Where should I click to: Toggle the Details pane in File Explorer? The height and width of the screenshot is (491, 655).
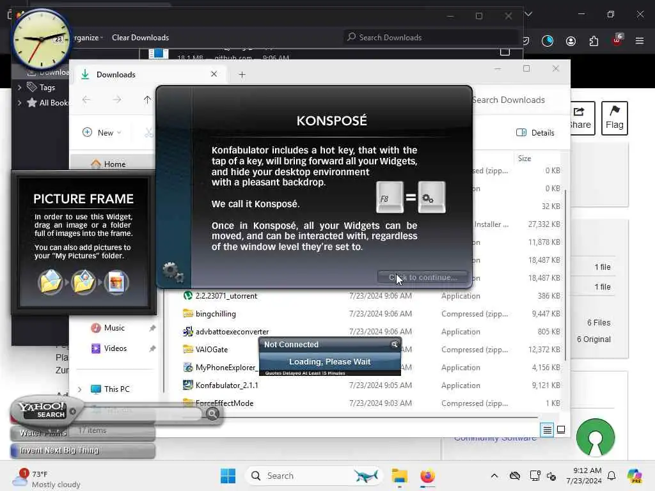coord(535,133)
